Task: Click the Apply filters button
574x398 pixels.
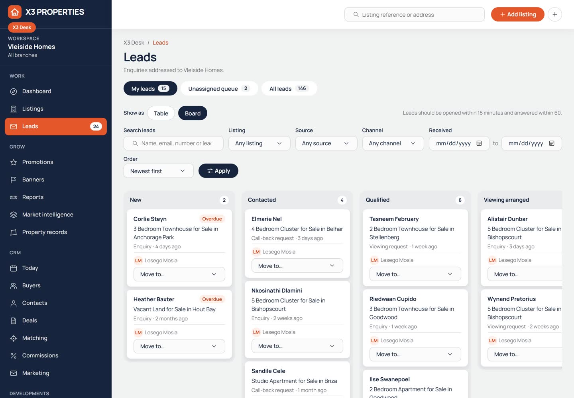Action: [x=218, y=171]
